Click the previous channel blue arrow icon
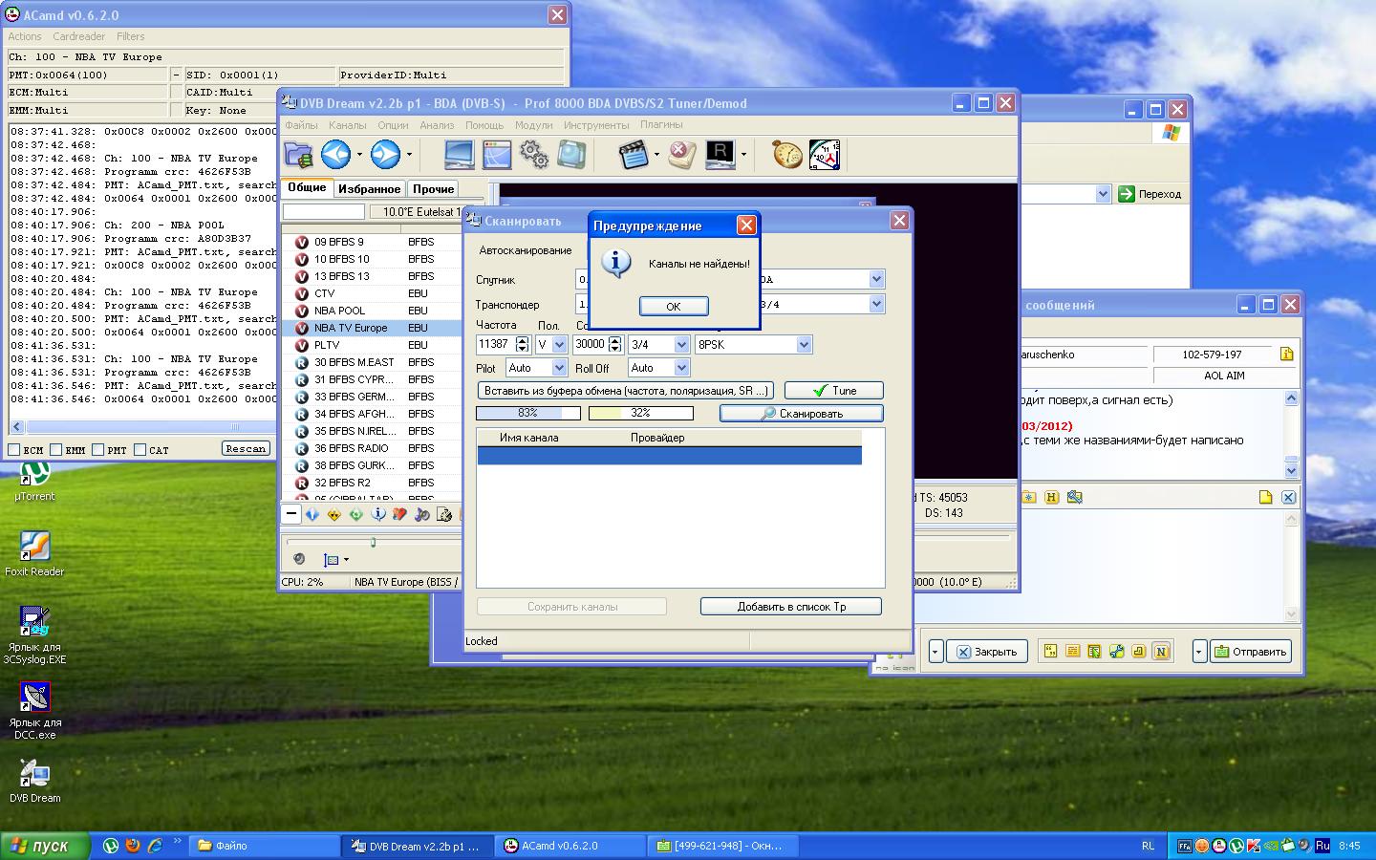The width and height of the screenshot is (1376, 860). [335, 154]
